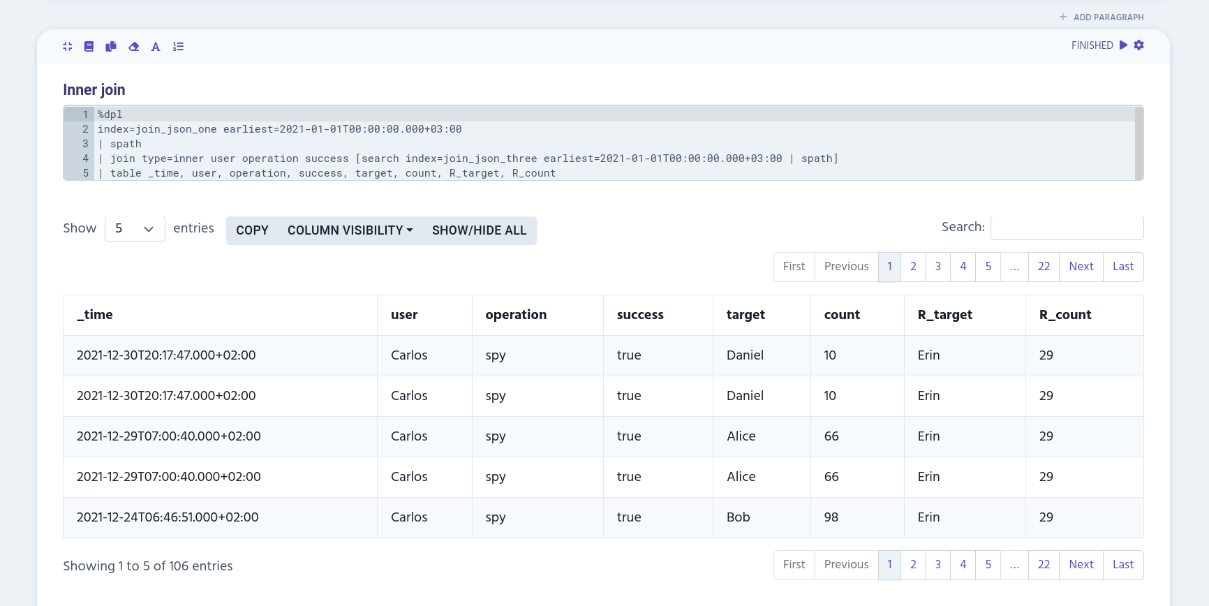The width and height of the screenshot is (1209, 606).
Task: Click Previous above the table
Action: [847, 267]
